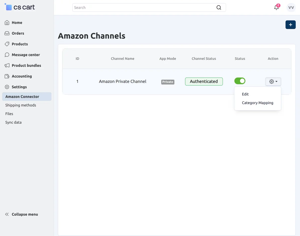
Task: Click the Action column header
Action: pos(273,59)
